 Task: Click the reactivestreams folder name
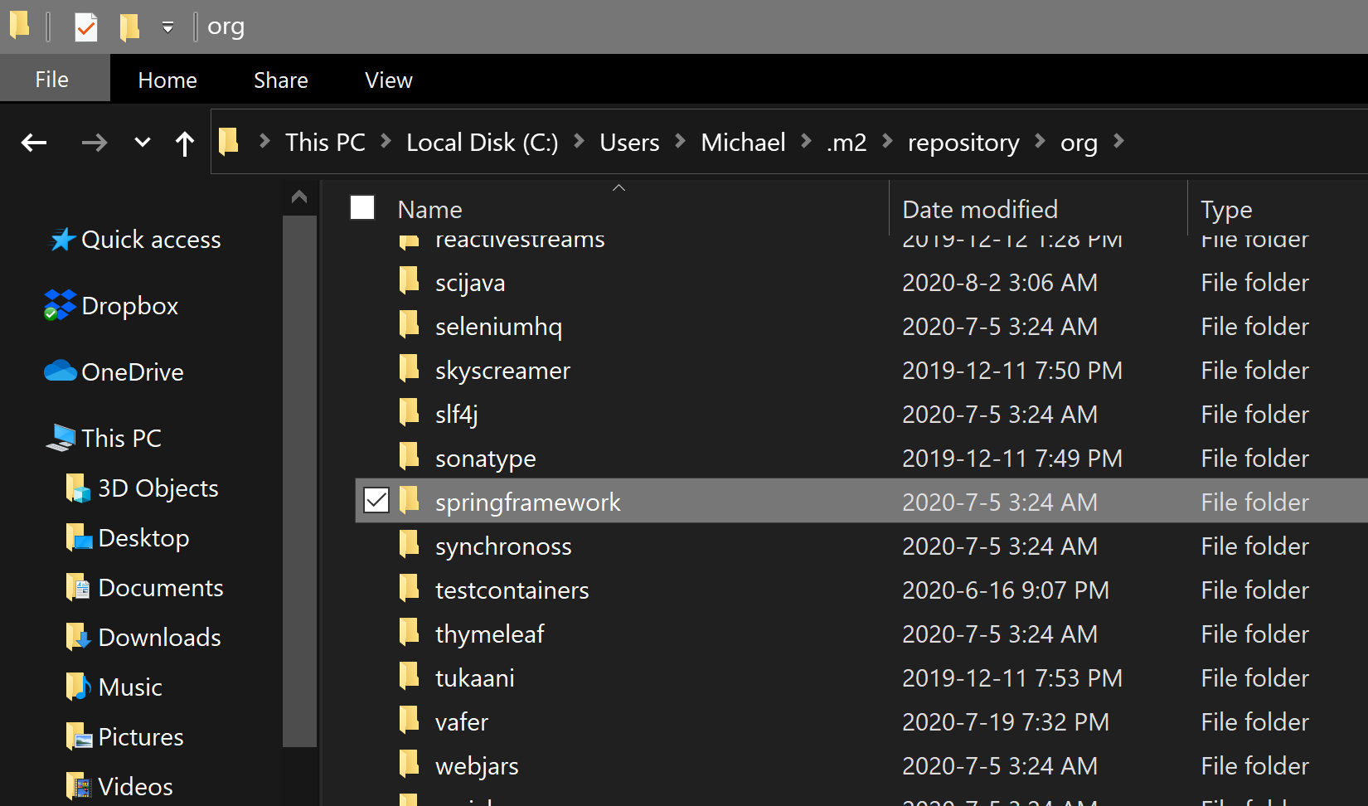(x=520, y=241)
